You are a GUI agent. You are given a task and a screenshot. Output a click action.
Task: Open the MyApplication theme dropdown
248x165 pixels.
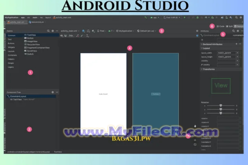click(x=125, y=31)
